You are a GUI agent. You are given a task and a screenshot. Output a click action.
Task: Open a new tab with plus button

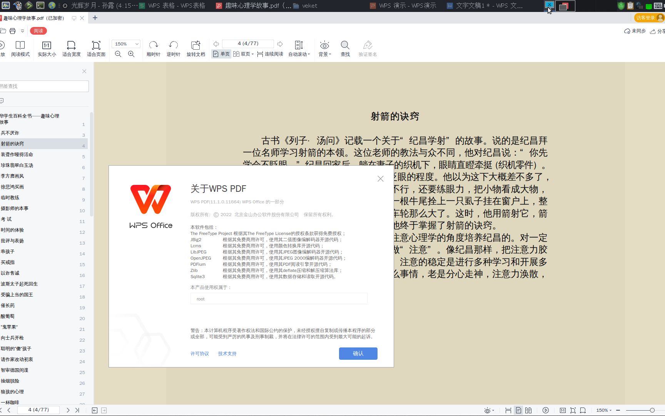(x=95, y=18)
